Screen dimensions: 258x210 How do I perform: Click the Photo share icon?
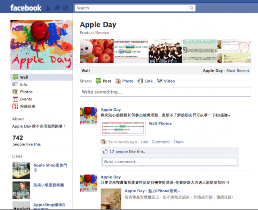pos(118,81)
